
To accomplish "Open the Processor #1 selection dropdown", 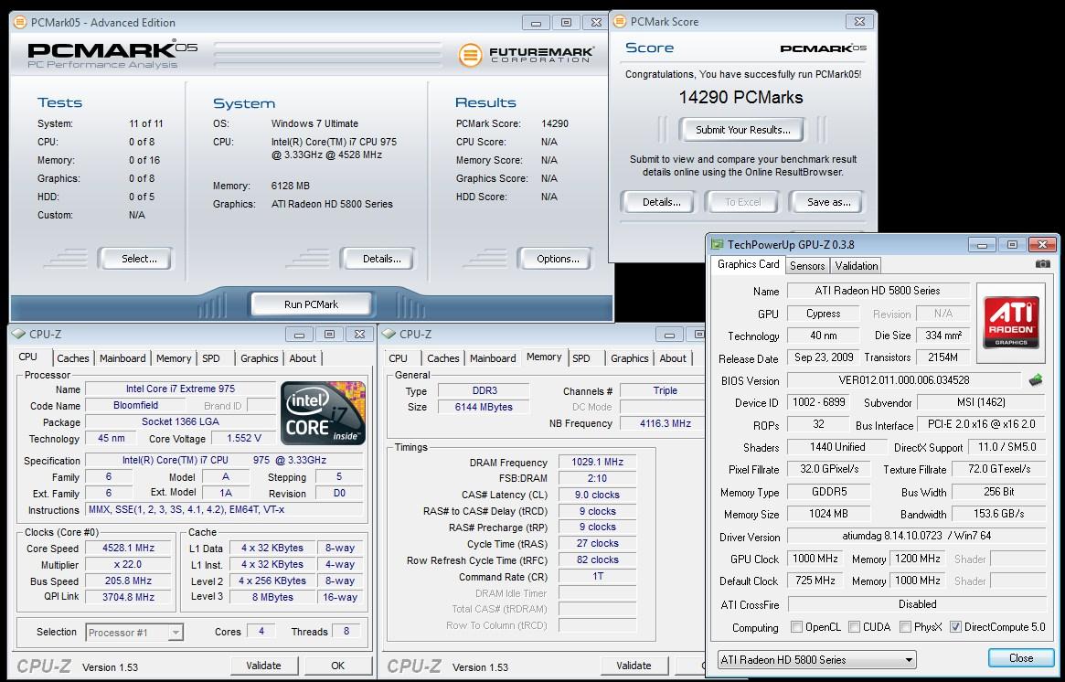I will 134,633.
